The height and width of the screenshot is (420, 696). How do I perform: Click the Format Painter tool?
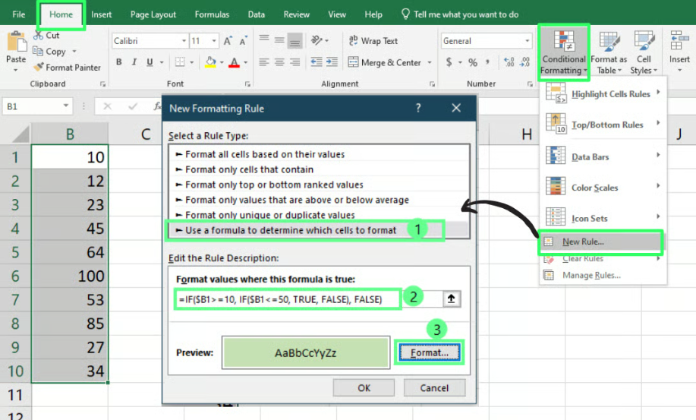click(x=67, y=68)
